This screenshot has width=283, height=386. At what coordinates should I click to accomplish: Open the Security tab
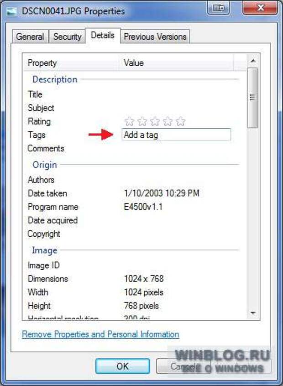click(x=68, y=37)
